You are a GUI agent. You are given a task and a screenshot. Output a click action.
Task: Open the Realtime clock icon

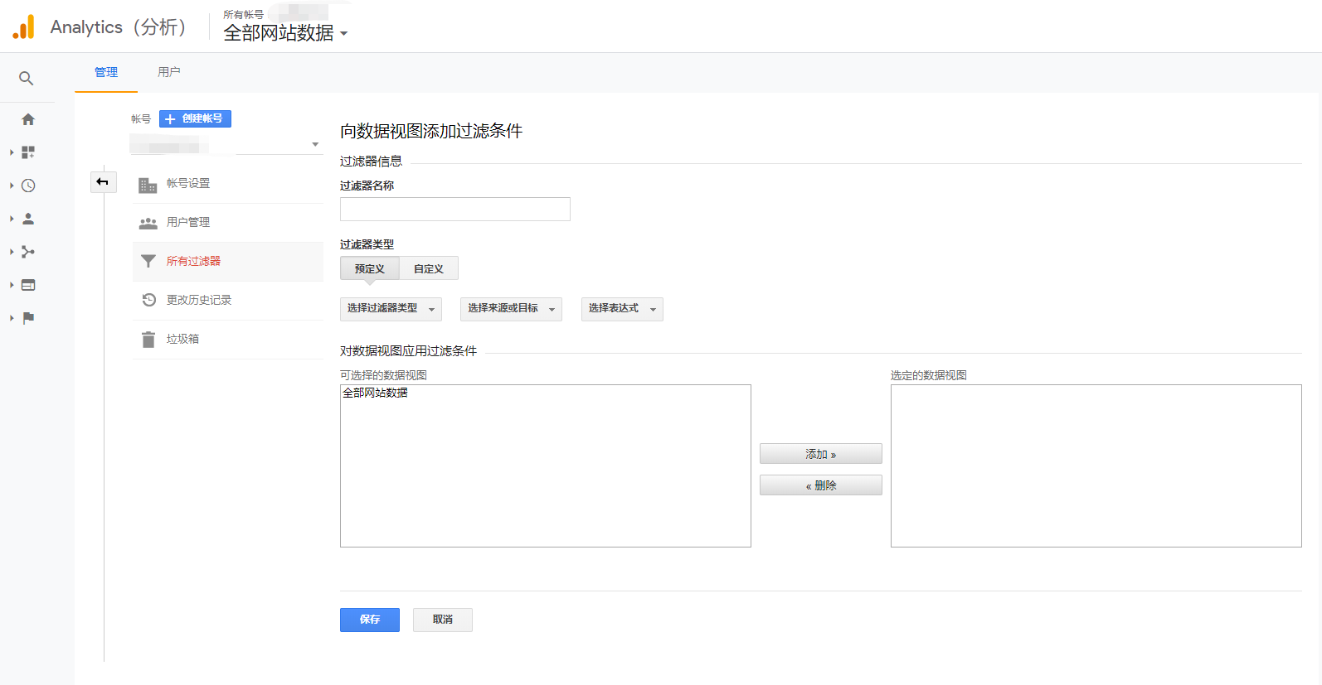[28, 186]
